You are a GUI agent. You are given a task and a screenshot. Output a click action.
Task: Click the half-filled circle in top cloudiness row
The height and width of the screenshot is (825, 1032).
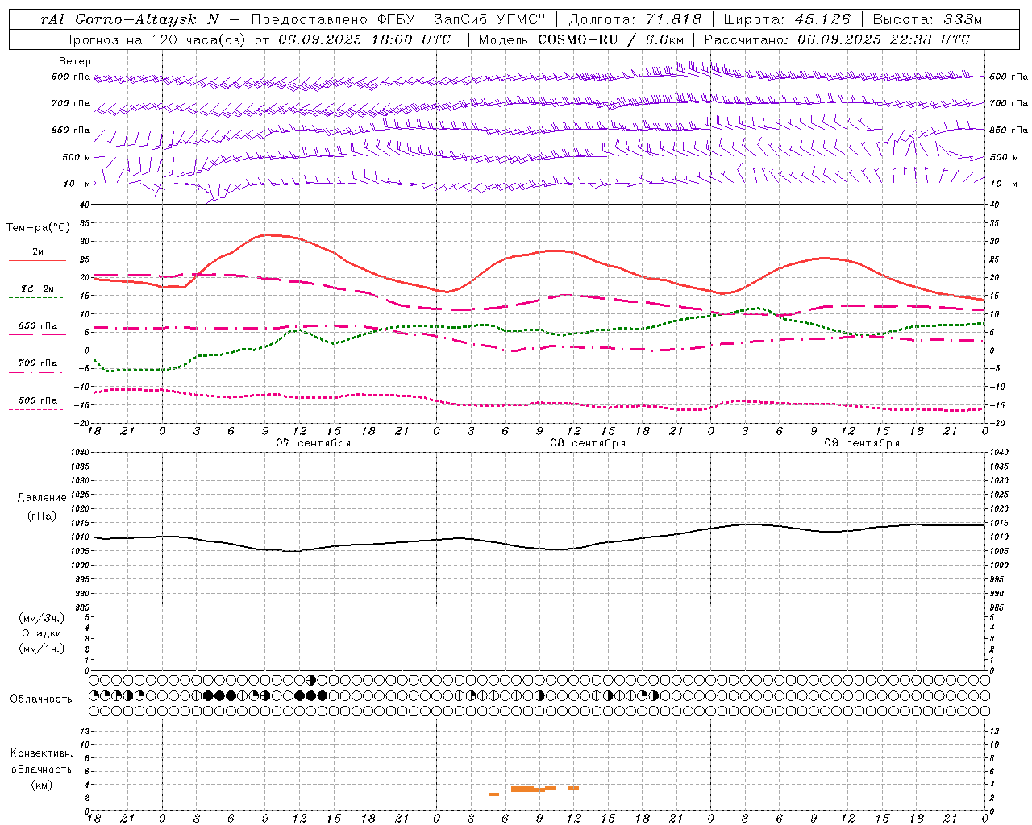click(311, 680)
